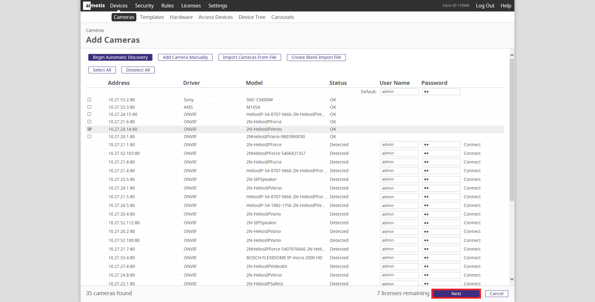This screenshot has height=302, width=595.
Task: Uncheck the 10.27.24.14:80 camera checkbox
Action: point(90,129)
